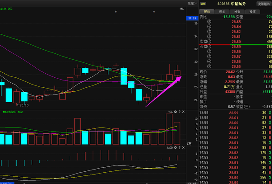Click the 涨跌 value 0.63
This screenshot has width=272, height=184.
point(232,77)
